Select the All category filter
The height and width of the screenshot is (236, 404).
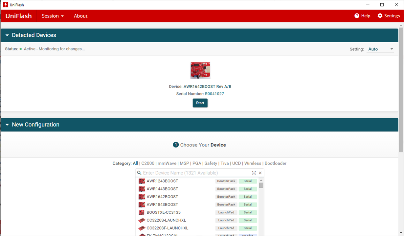pos(135,163)
